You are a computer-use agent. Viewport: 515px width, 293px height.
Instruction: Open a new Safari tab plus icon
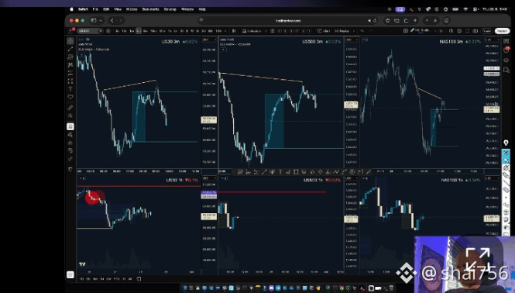point(415,20)
